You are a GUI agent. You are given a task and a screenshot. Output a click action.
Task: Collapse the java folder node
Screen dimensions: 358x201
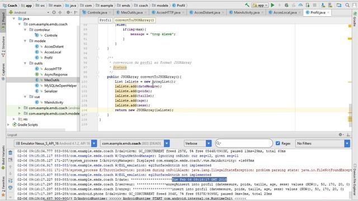[14, 18]
